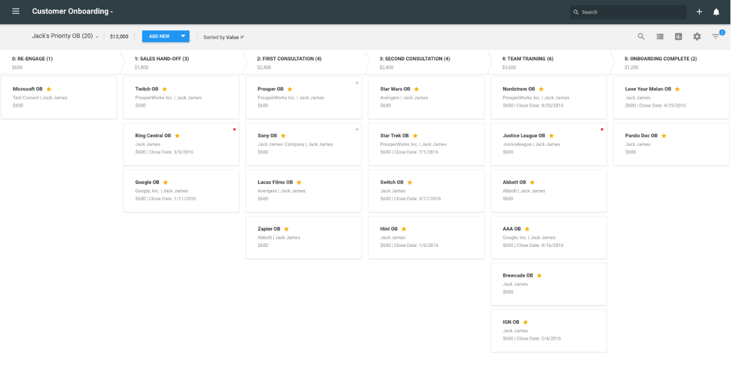Click star on Lucas Films OB card
The height and width of the screenshot is (387, 731).
click(x=299, y=182)
